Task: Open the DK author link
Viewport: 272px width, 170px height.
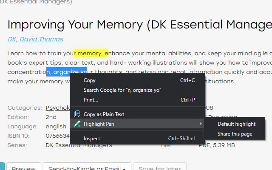Action: (x=11, y=40)
